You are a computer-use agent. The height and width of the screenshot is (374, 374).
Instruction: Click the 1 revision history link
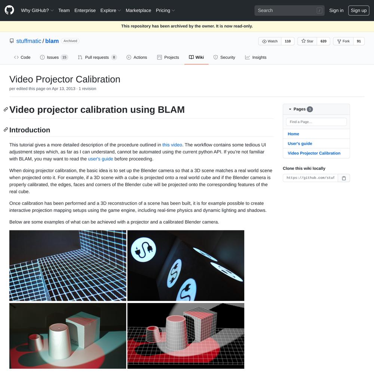point(87,89)
